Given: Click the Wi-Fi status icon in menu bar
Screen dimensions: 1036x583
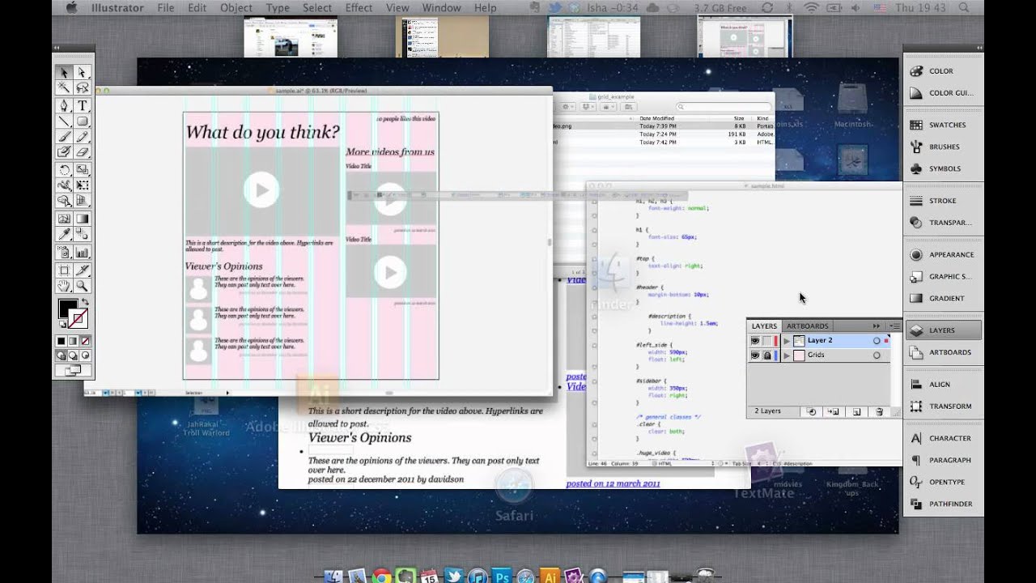Looking at the screenshot, I should [x=811, y=8].
